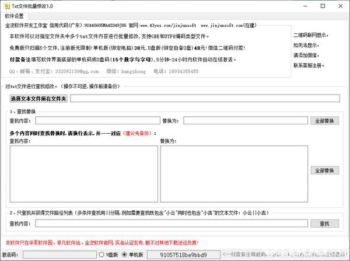Image resolution: width=350 pixels, height=261 pixels.
Task: Click the website text www.43yes.com/jinjunsoft
Action: (x=168, y=26)
